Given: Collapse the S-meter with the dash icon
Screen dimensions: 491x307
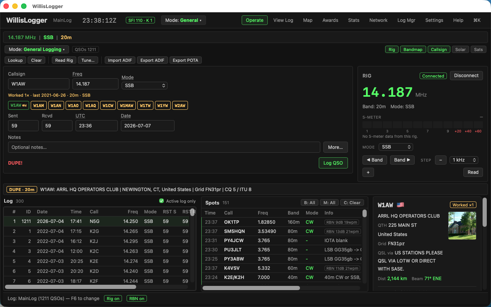Looking at the screenshot, I should coord(481,117).
